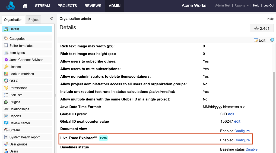
Task: Click 'Allow users to subscribe others:' label
Action: click(88, 61)
